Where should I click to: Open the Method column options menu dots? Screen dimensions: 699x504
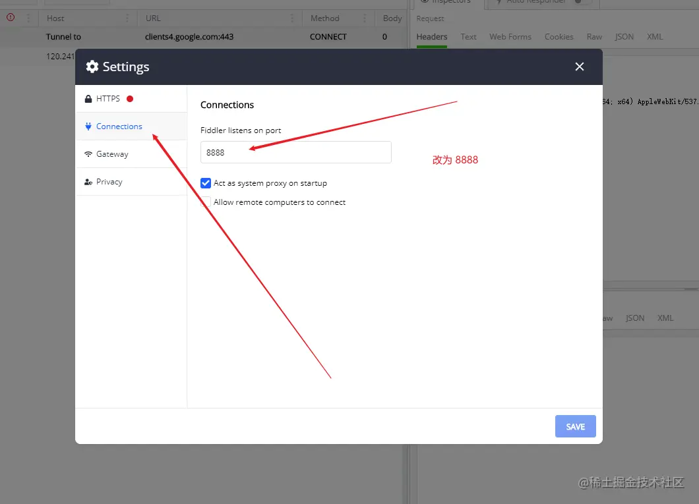tap(365, 18)
